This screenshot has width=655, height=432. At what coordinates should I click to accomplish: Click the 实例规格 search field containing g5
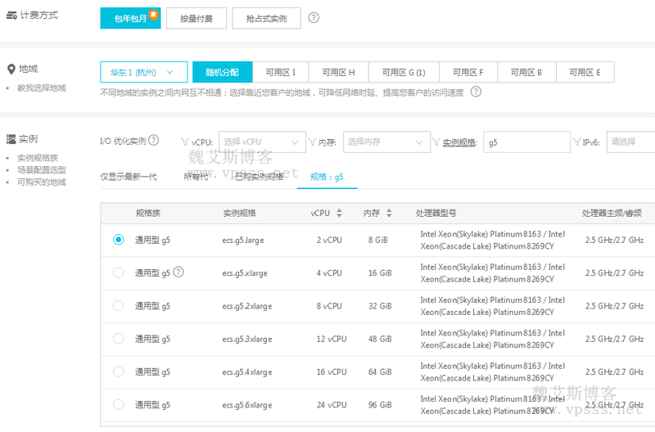coord(526,142)
